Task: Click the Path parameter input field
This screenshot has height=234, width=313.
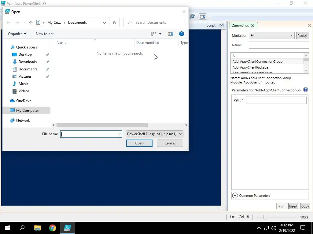Action: tap(276, 100)
